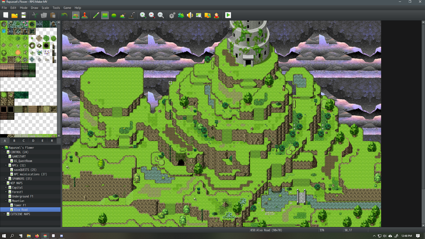Click the cave entrance on the map
Screen dimensions: 425x239
tap(181, 162)
